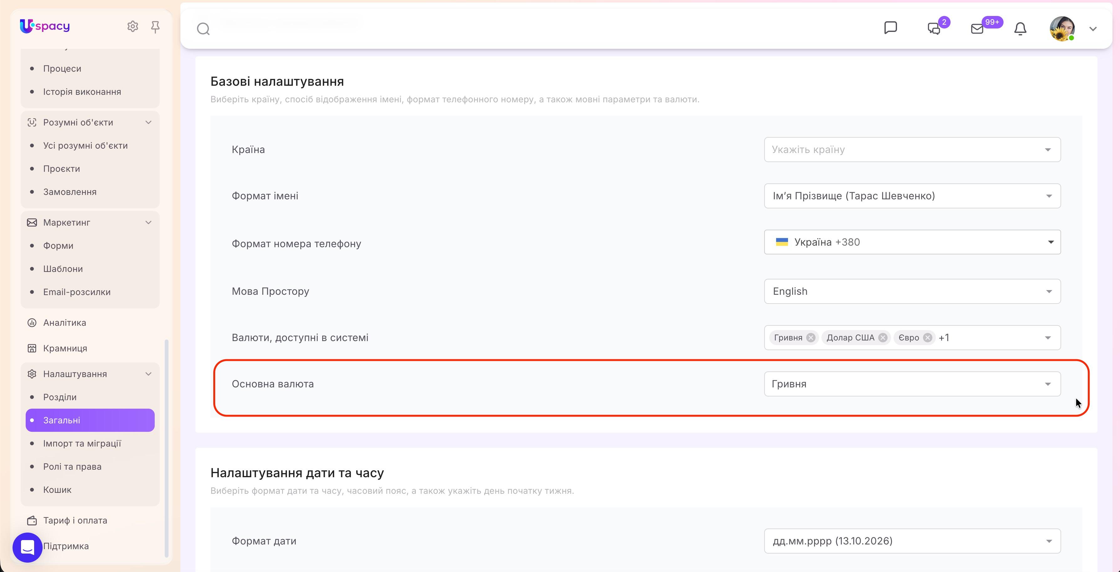Pin the sidebar with the pin icon

(155, 27)
